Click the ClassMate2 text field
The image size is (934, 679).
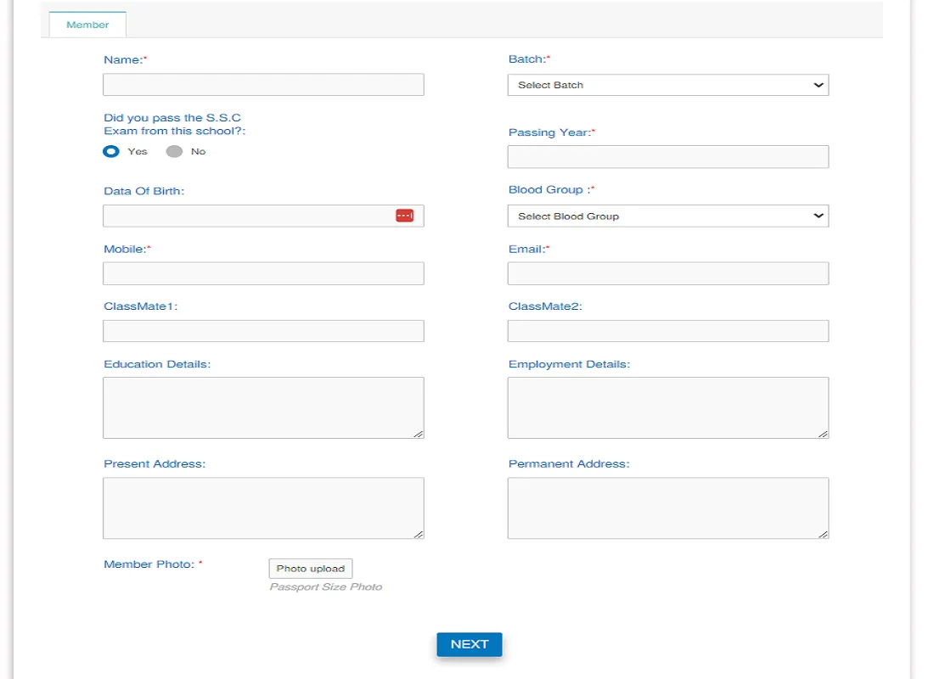pos(667,331)
